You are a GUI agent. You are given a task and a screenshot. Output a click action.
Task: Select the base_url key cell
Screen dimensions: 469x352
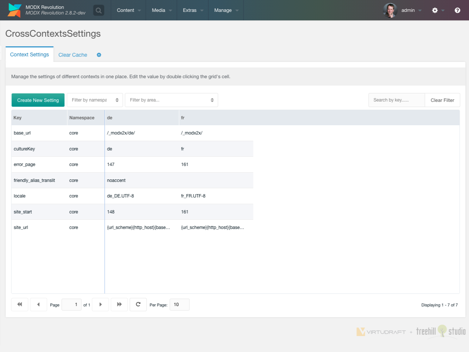[39, 133]
